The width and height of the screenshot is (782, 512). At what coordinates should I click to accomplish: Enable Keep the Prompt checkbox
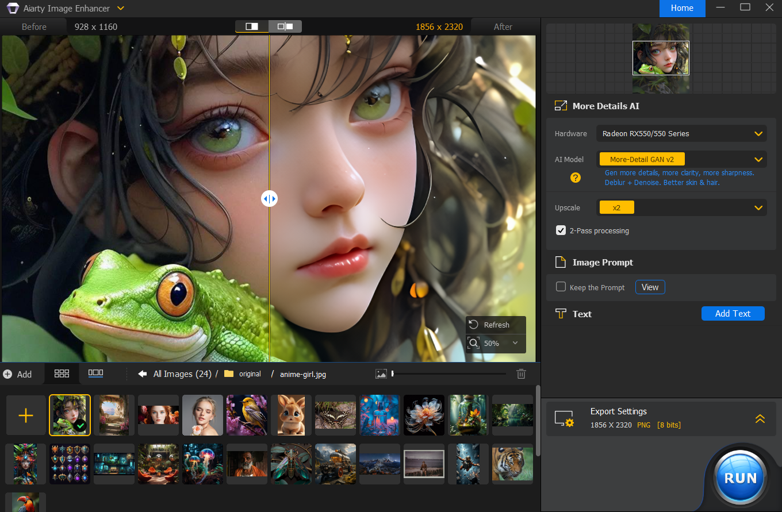point(561,287)
